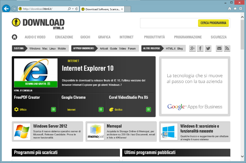Image resolution: width=246 pixels, height=163 pixels.
Task: Click inside the program search field
Action: click(169, 23)
